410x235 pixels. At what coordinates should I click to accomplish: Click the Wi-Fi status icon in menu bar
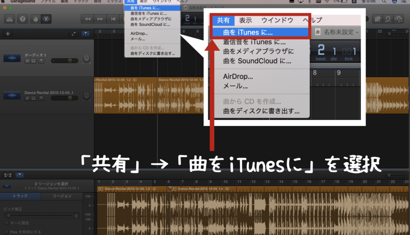click(327, 2)
